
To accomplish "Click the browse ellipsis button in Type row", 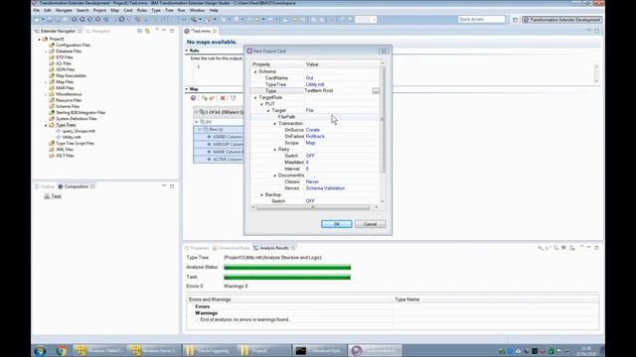I will (x=376, y=90).
